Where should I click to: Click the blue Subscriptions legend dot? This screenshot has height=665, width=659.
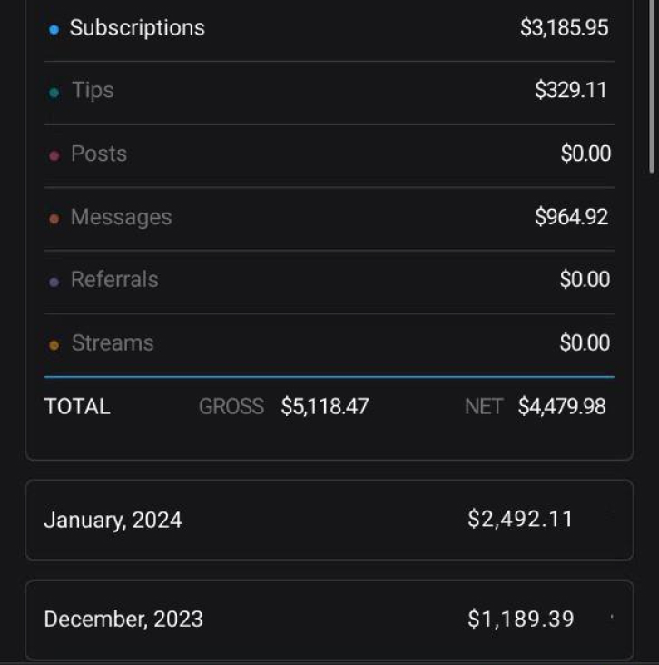pos(54,29)
